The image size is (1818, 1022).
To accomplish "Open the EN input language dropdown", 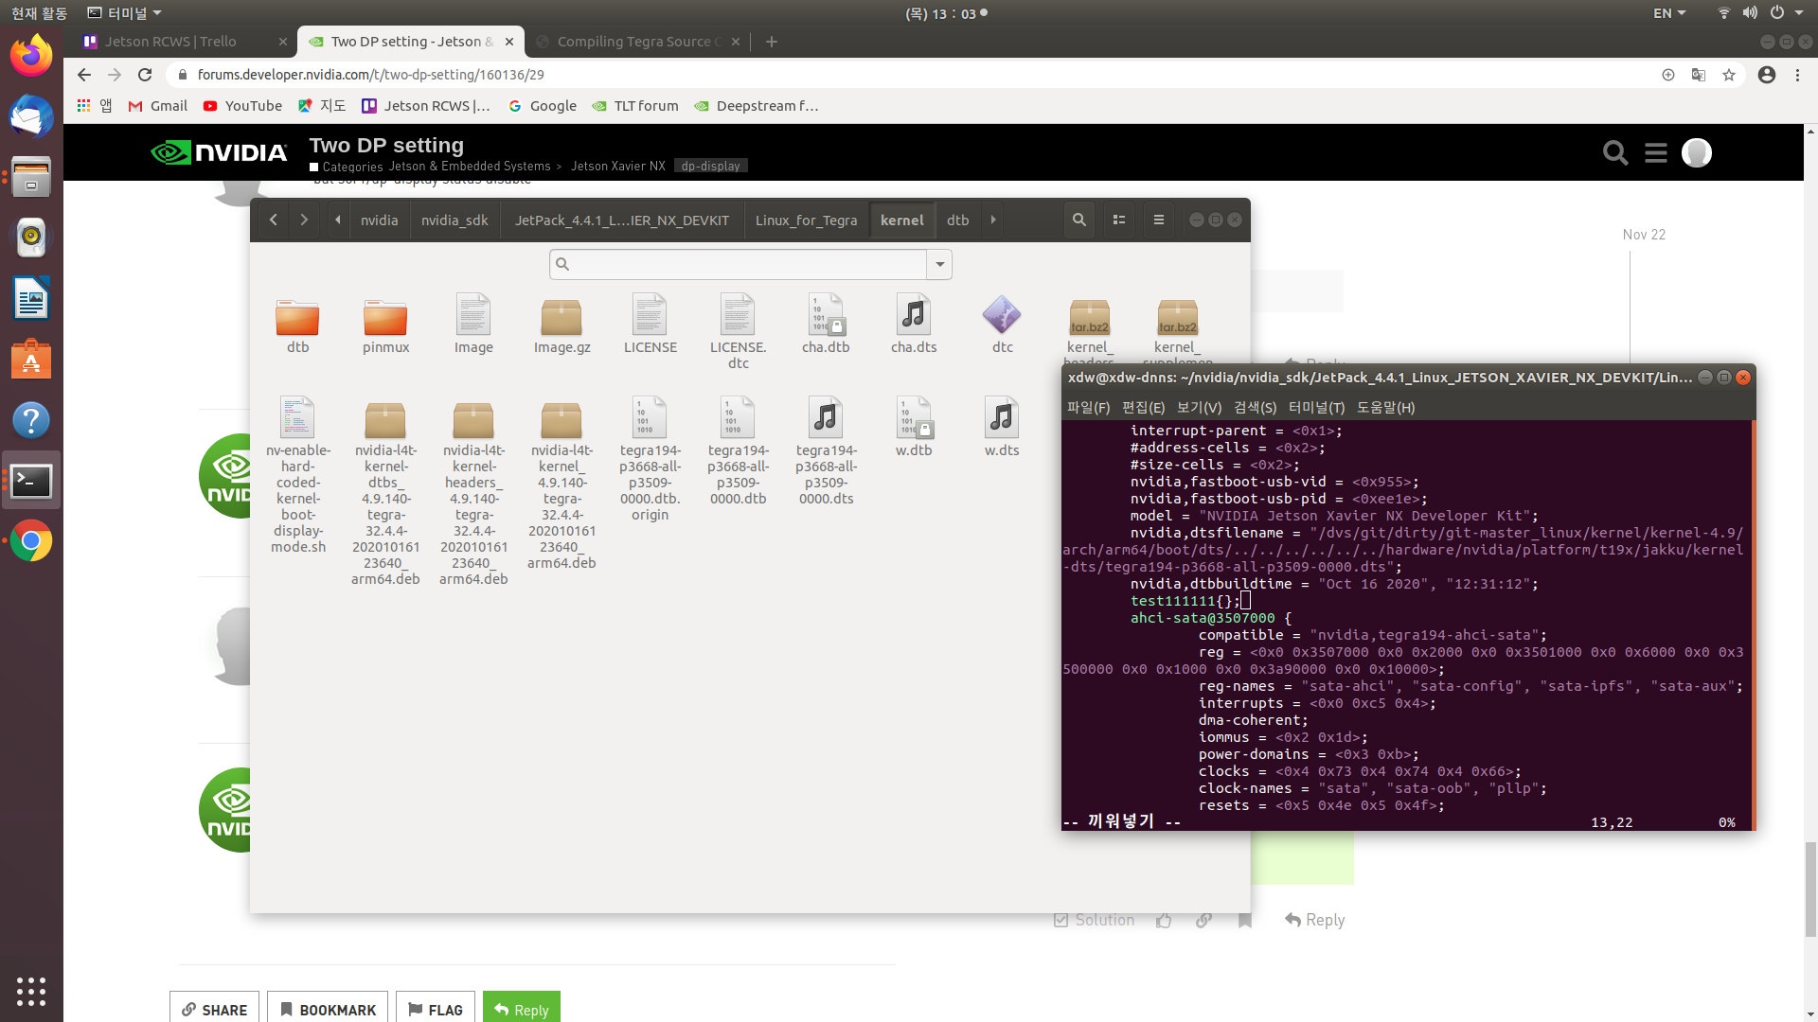I will [1669, 13].
